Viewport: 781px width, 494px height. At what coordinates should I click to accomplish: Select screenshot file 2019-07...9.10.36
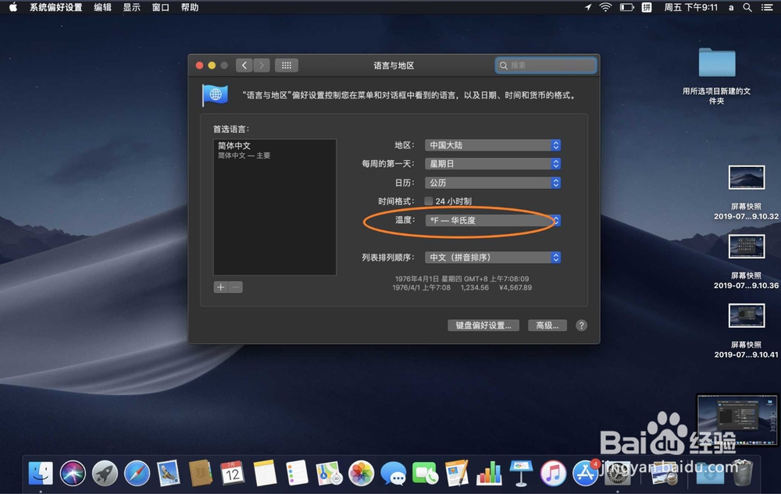pos(746,262)
